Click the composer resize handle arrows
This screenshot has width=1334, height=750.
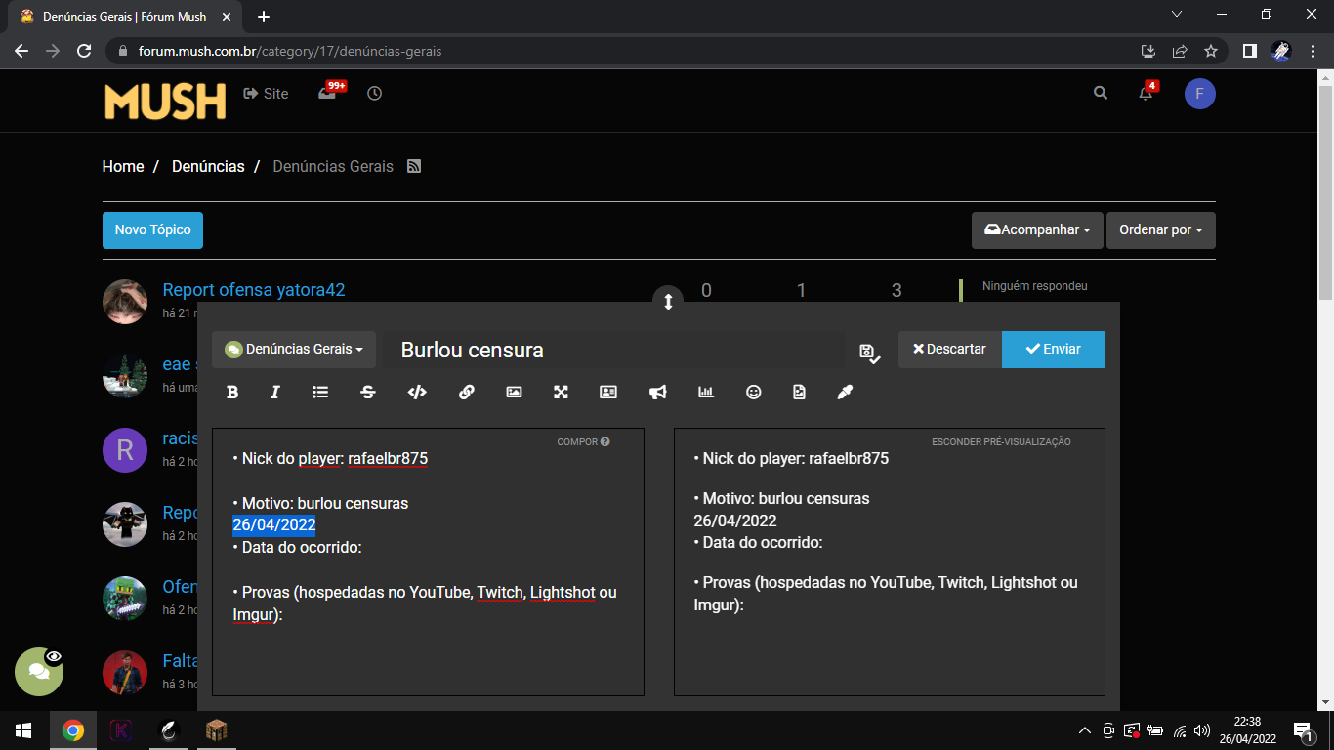[668, 301]
